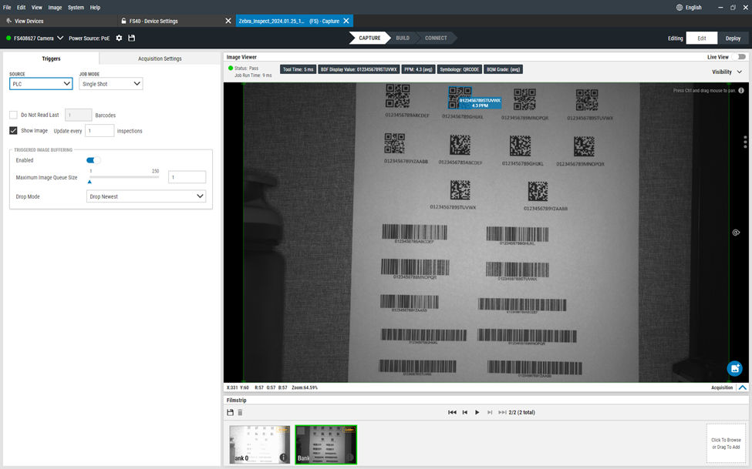
Task: Step to previous filmstrip image
Action: 465,412
